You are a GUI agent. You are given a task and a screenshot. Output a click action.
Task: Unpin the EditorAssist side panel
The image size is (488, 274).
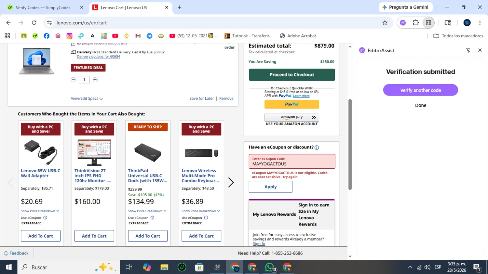click(468, 50)
